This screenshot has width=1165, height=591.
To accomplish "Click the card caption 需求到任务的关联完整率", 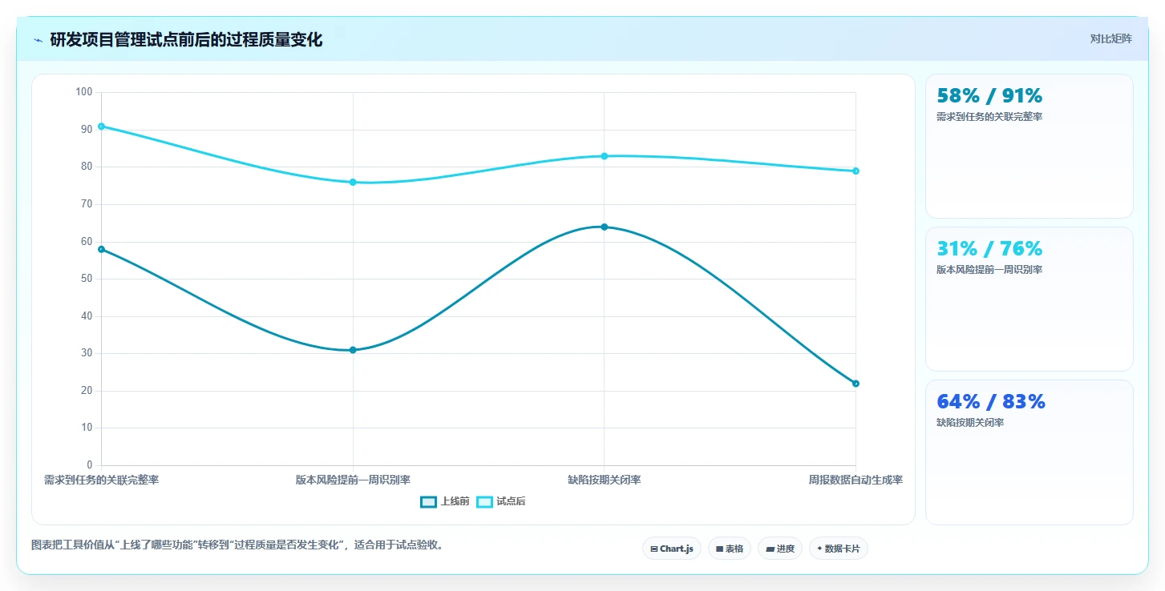I will click(989, 117).
